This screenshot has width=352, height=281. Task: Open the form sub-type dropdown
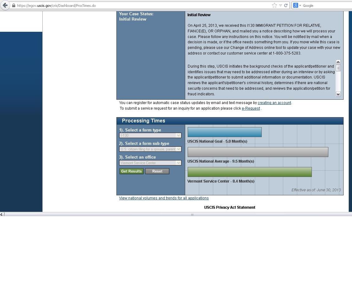[150, 149]
